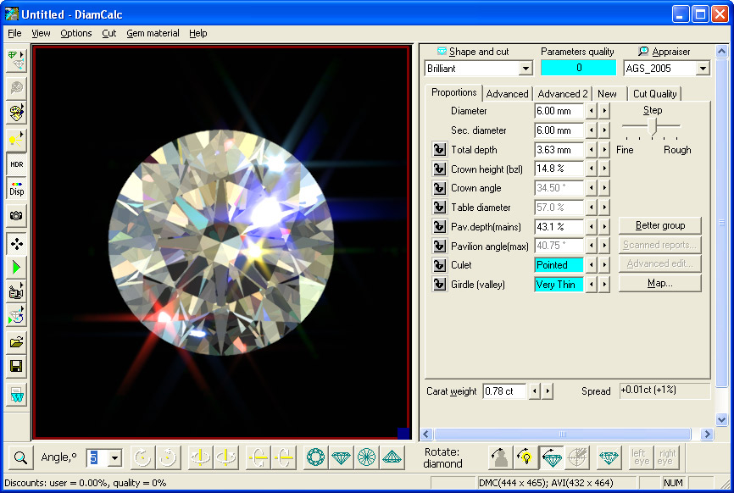734x493 pixels.
Task: Open a file with the folder icon
Action: (x=16, y=342)
